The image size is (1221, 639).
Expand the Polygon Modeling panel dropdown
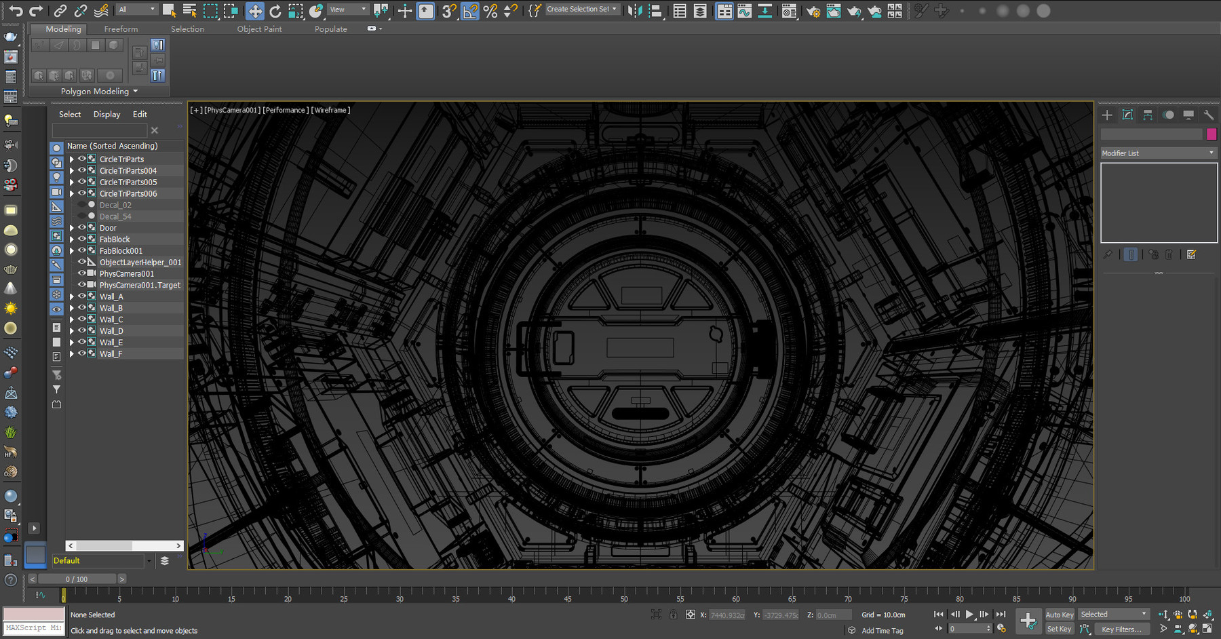[99, 92]
